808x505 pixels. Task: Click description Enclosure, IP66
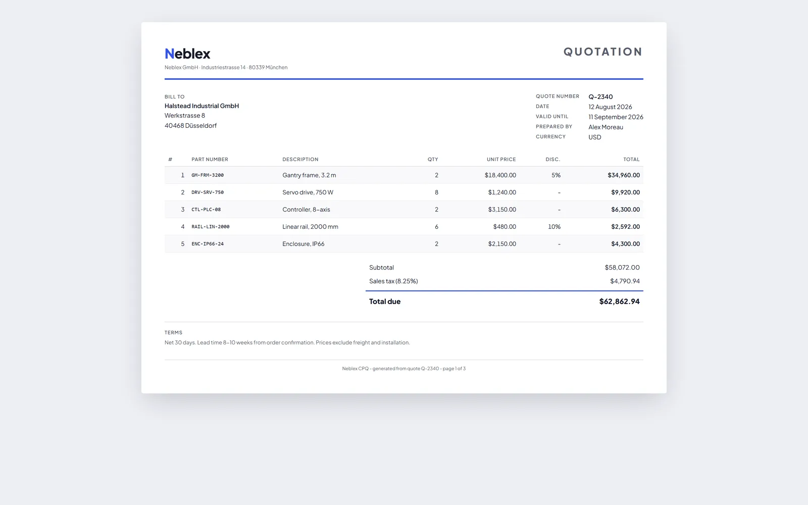point(304,244)
